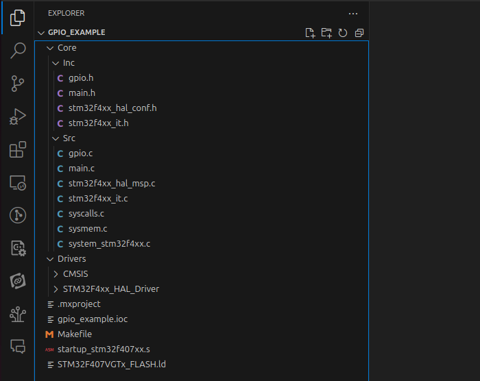
Task: Open the Makefile
Action: [74, 334]
